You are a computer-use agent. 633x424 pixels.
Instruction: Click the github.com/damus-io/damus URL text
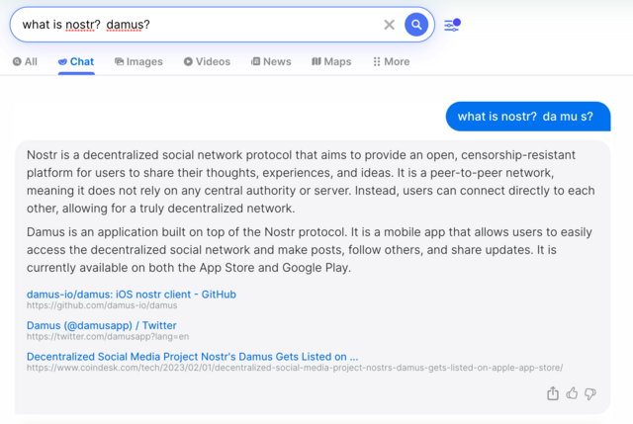point(102,305)
